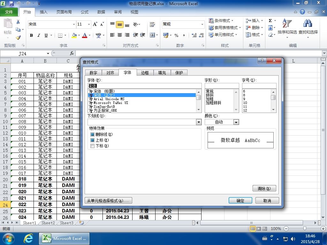Select Arial Unicode MS in font list
Screen dimensions: 327x245
(109, 99)
